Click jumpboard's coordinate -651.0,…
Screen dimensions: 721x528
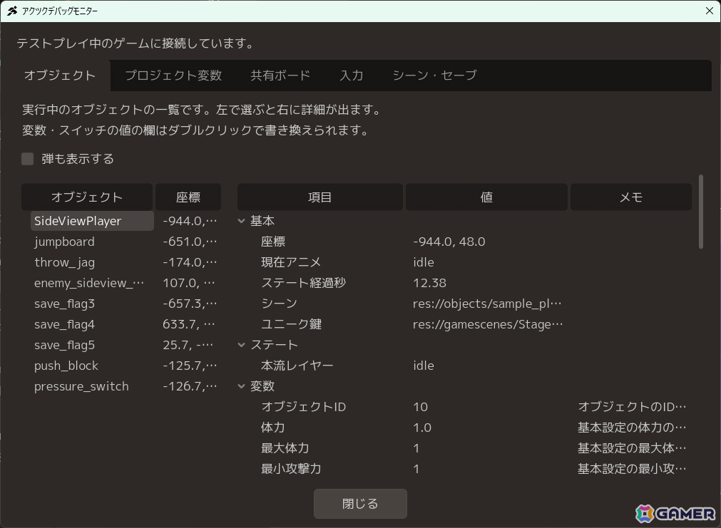[190, 242]
